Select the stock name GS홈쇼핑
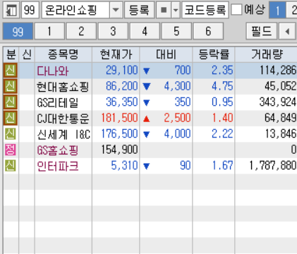Viewport: 297px width, 254px height. (58, 150)
